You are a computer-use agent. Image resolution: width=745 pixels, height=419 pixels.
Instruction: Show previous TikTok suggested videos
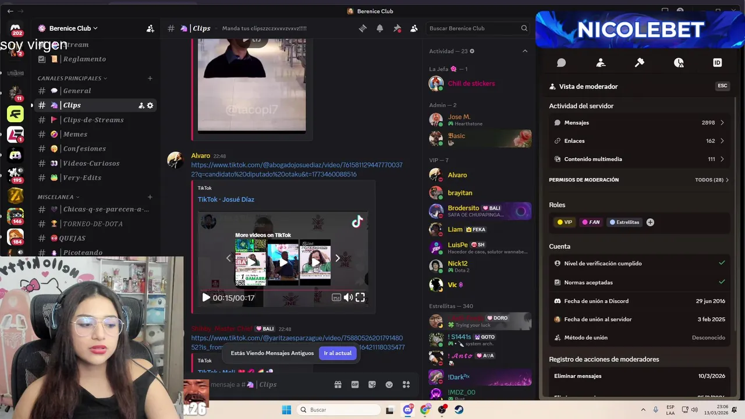click(229, 258)
